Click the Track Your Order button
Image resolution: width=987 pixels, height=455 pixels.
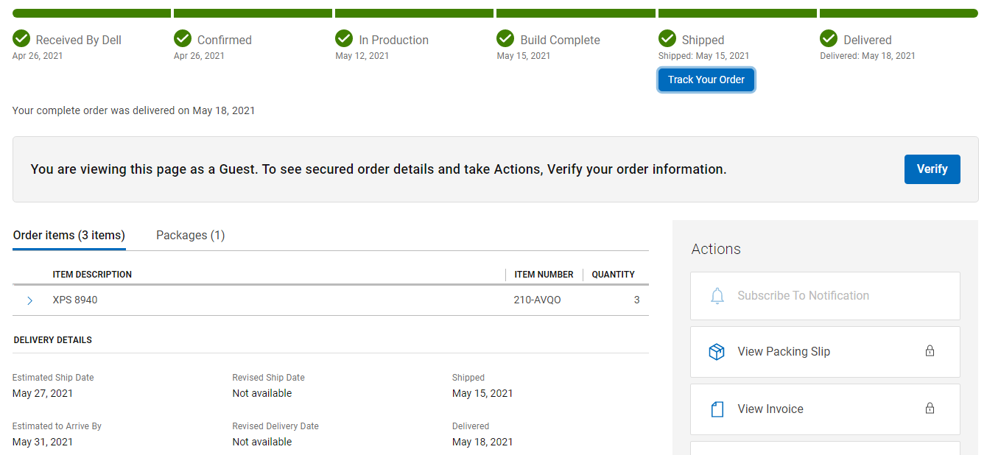[706, 80]
